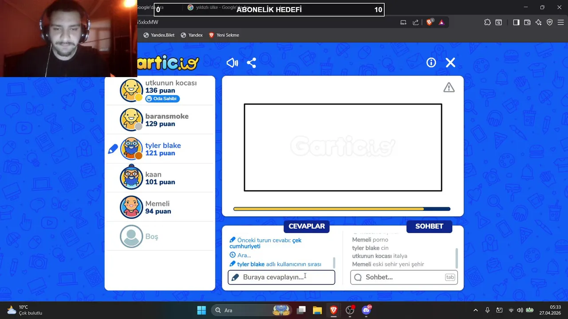Click the tab search icon in toolbar
Image resolution: width=568 pixels, height=319 pixels.
499,22
